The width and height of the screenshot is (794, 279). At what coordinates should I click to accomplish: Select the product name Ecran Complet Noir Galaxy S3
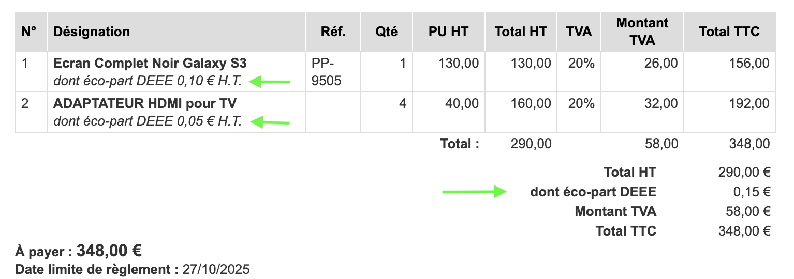coord(150,64)
